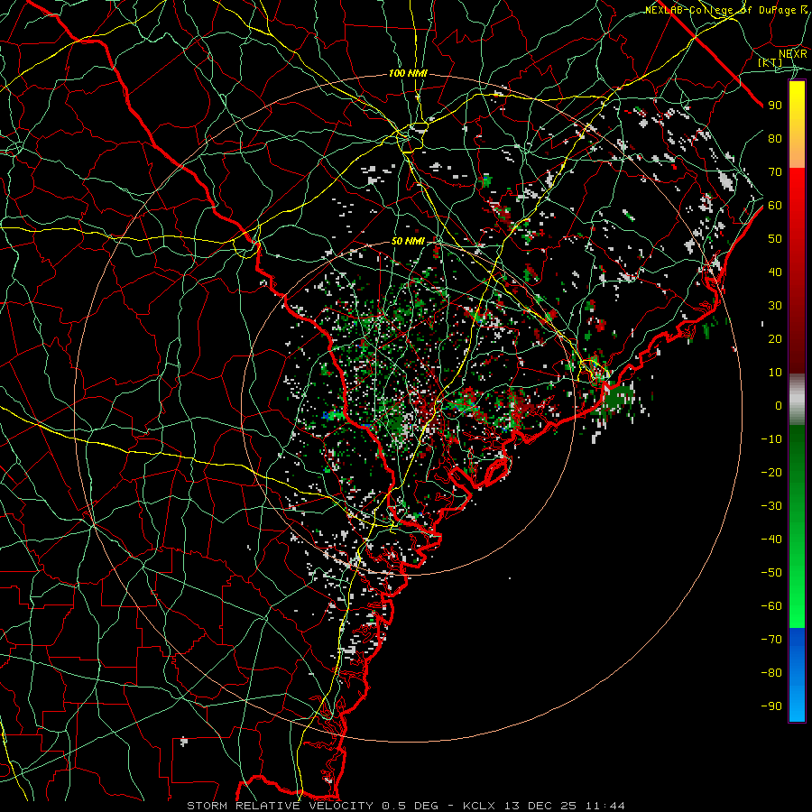Select the 50 knot scale label
Viewport: 812px width, 812px height.
(775, 239)
